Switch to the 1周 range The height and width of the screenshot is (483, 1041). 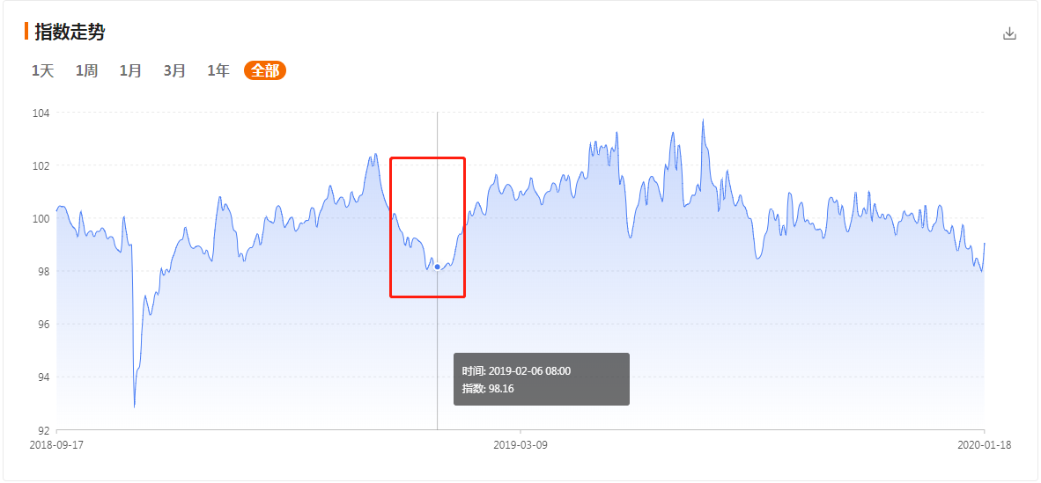[86, 71]
